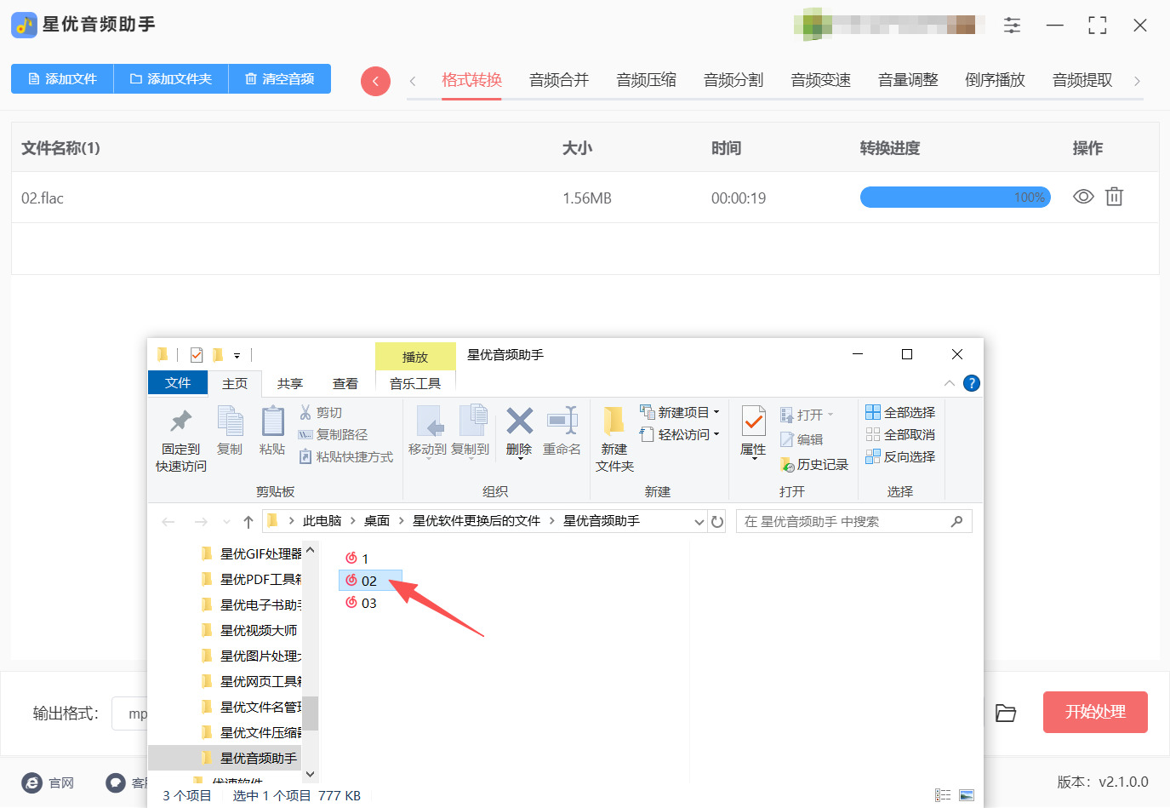The height and width of the screenshot is (808, 1170).
Task: Switch to the 共享 ribbon tab
Action: 290,384
